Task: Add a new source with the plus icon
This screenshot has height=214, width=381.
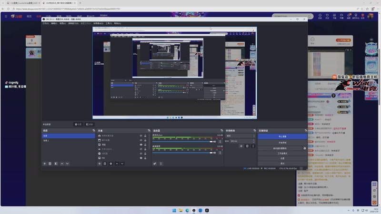Action: [99, 164]
